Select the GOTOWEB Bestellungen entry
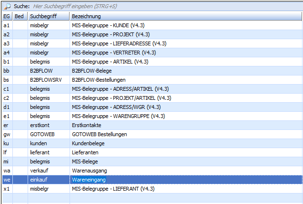 coord(152,134)
